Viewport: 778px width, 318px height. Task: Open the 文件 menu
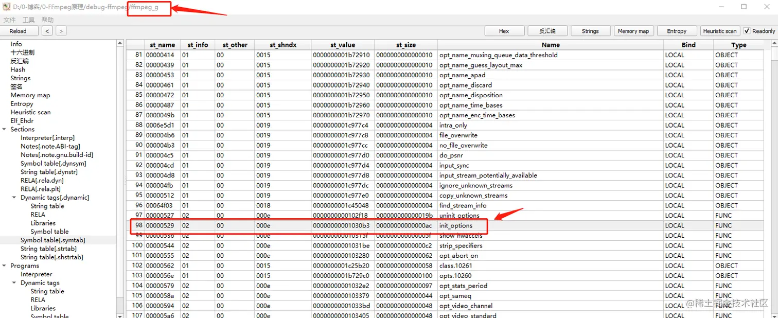(9, 20)
